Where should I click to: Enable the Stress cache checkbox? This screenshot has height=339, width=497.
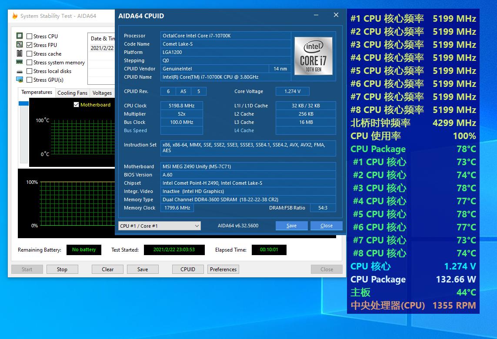pyautogui.click(x=30, y=53)
